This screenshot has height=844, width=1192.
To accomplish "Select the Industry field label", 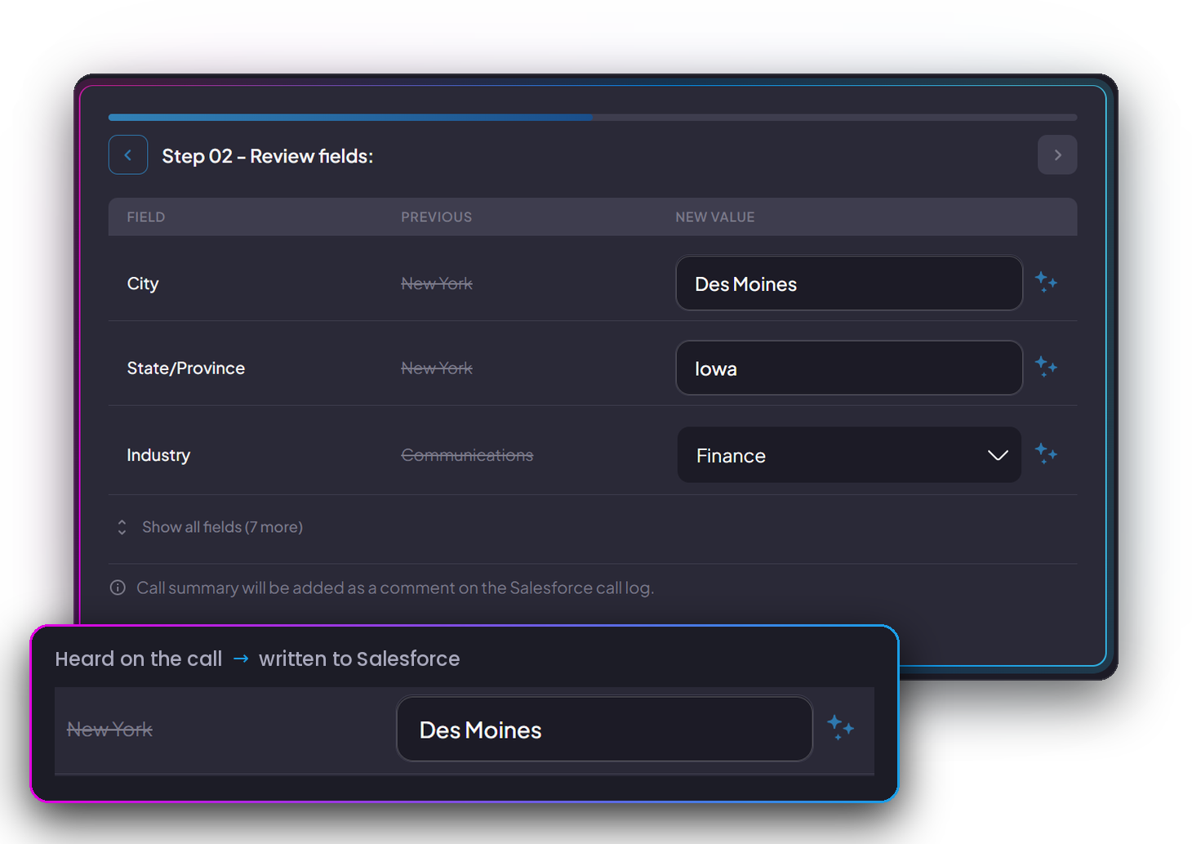I will pyautogui.click(x=158, y=455).
